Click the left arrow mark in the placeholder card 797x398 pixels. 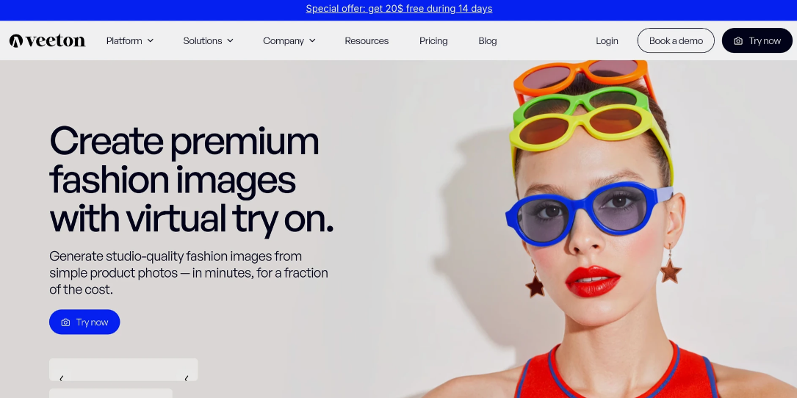point(61,378)
